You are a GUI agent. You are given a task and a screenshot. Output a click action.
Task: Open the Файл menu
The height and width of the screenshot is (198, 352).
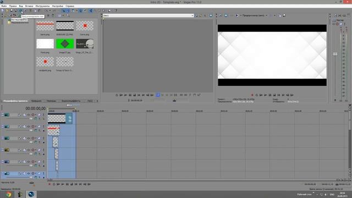pos(4,6)
